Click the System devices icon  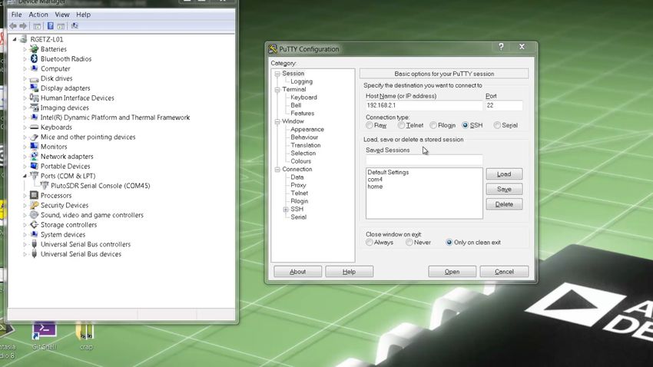34,235
